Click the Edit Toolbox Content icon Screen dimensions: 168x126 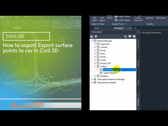coord(96,36)
